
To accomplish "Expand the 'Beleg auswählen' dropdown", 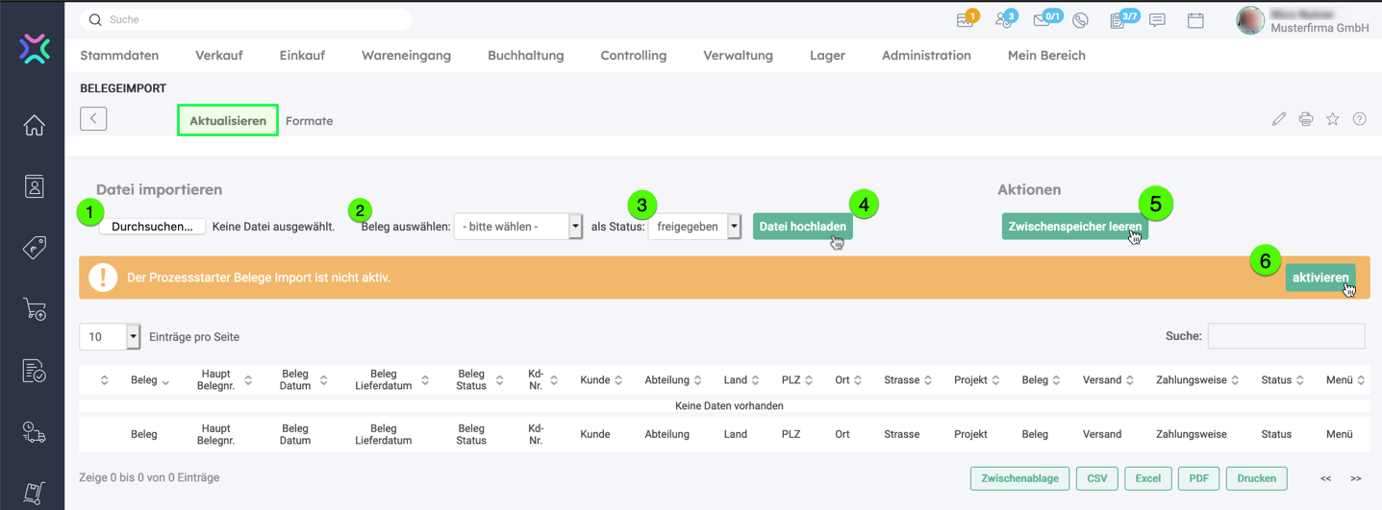I will [x=517, y=227].
